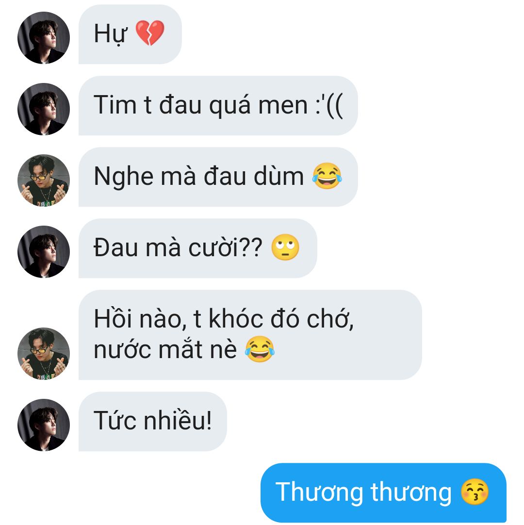Tap the glasses avatar beside "Nghe mà đau dùm"
This screenshot has width=524, height=525.
tap(44, 180)
